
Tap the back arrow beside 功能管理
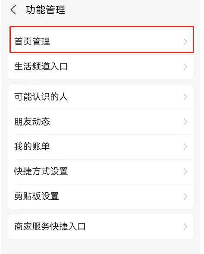point(14,10)
